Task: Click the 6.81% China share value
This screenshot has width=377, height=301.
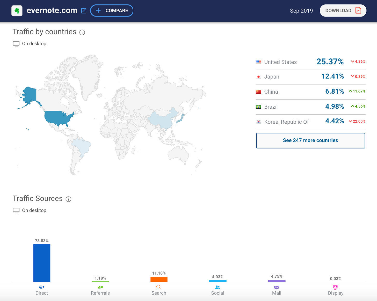Action: pos(335,91)
